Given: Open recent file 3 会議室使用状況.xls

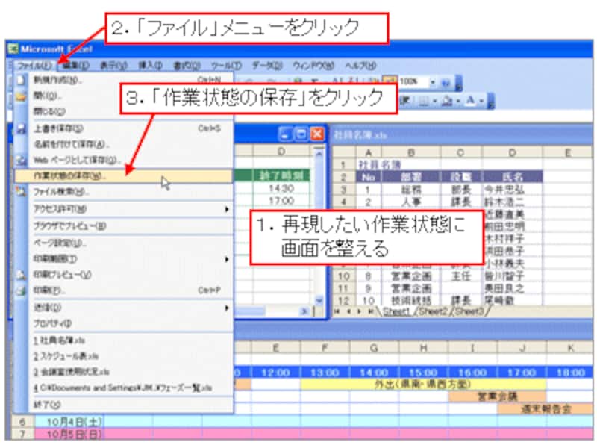Looking at the screenshot, I should (124, 372).
